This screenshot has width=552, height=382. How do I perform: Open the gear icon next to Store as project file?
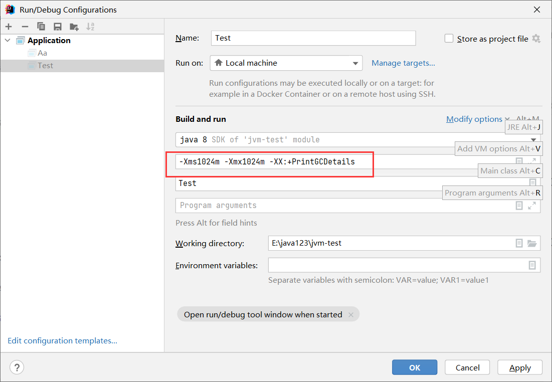(x=536, y=39)
